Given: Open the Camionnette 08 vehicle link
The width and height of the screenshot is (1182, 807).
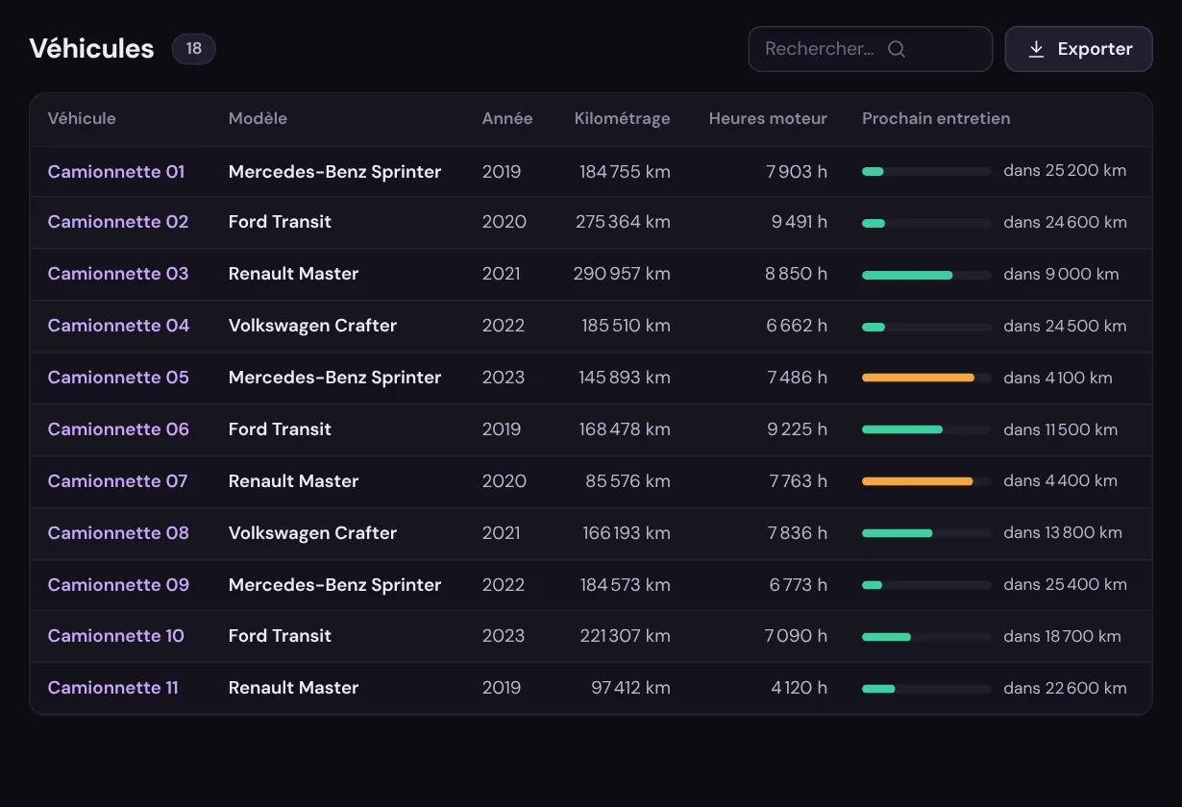Looking at the screenshot, I should click(x=119, y=533).
